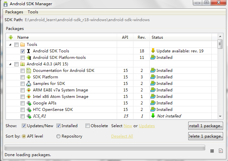
Task: Click the HTC OpenSense SDK add-on icon
Action: 29,110
